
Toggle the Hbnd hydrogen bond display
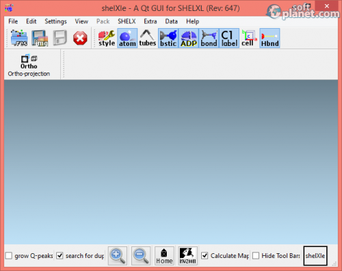[x=269, y=38]
